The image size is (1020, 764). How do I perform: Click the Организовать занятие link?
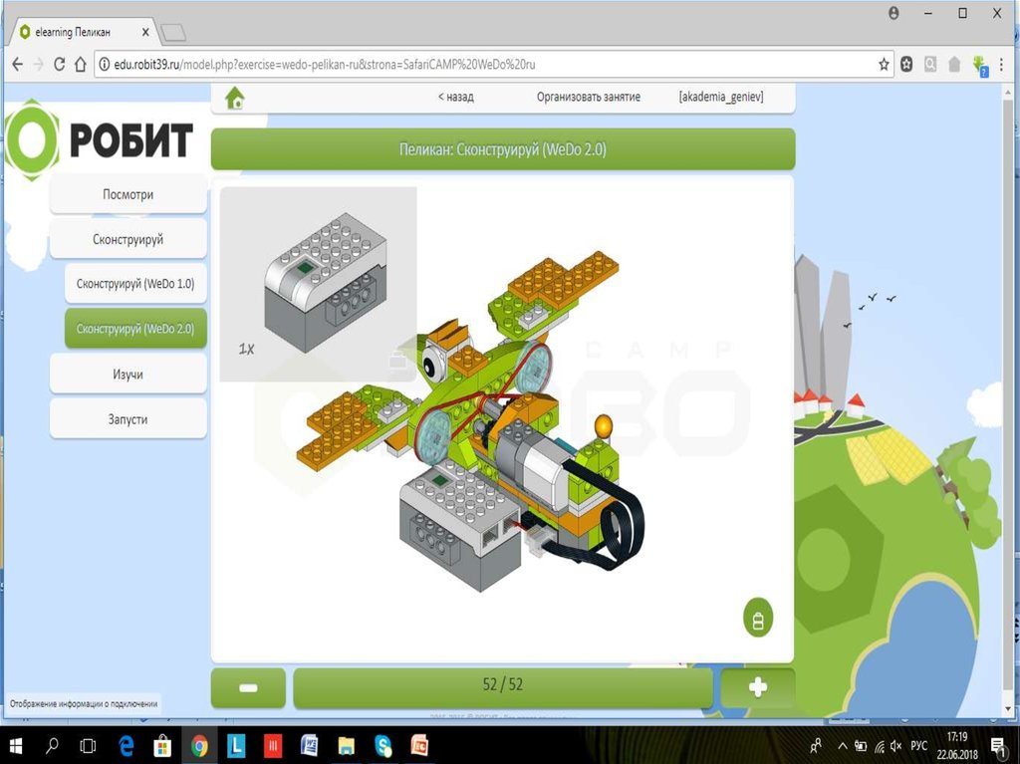(588, 97)
